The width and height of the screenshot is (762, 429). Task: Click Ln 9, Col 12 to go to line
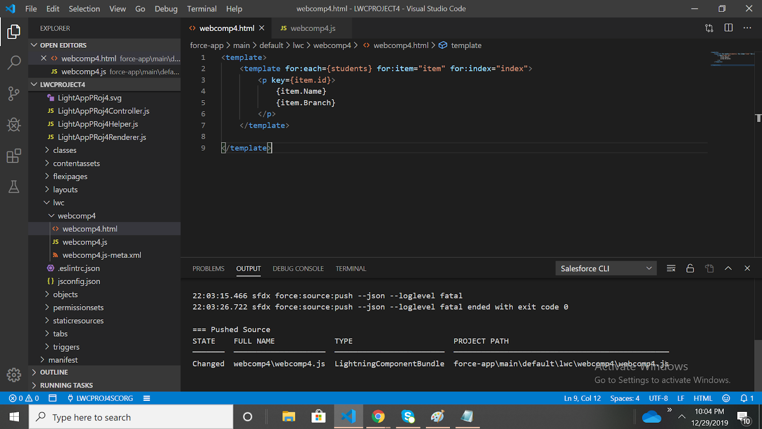(582, 398)
